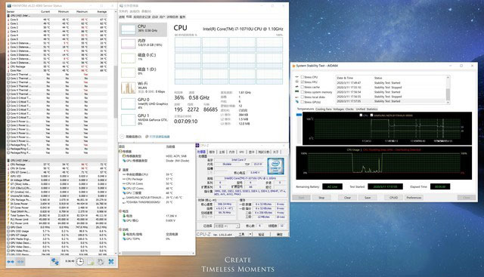Switch to the Statistics tab in AIDA64
This screenshot has height=277, width=484.
pos(372,109)
